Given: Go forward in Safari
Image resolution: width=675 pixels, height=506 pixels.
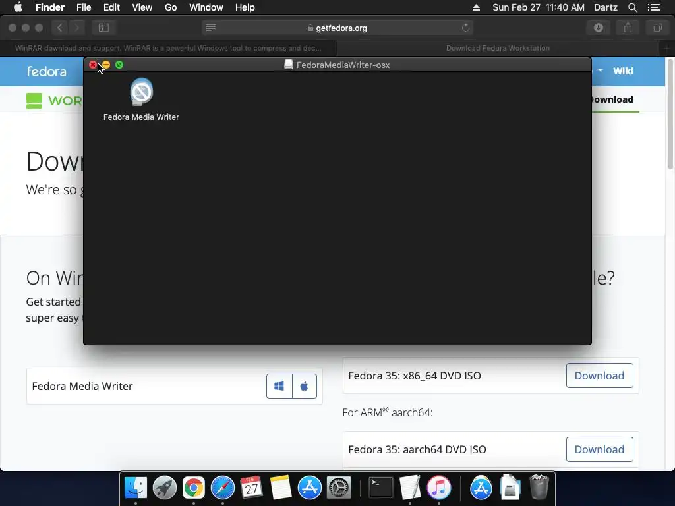Looking at the screenshot, I should click(x=76, y=28).
